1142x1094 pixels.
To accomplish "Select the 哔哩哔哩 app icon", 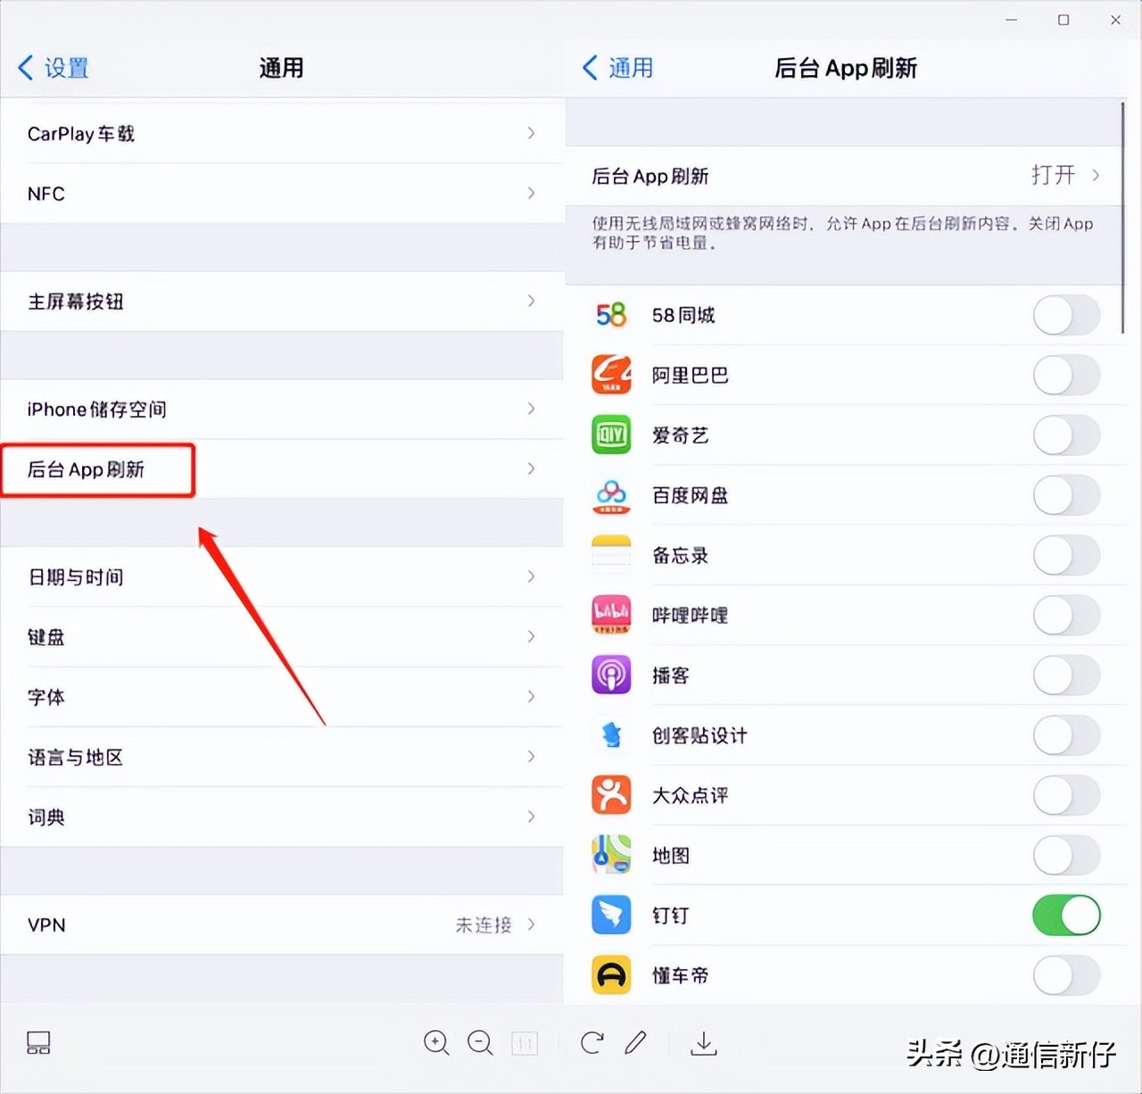I will pyautogui.click(x=610, y=615).
